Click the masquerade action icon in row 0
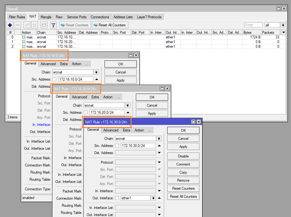 pyautogui.click(x=23, y=37)
